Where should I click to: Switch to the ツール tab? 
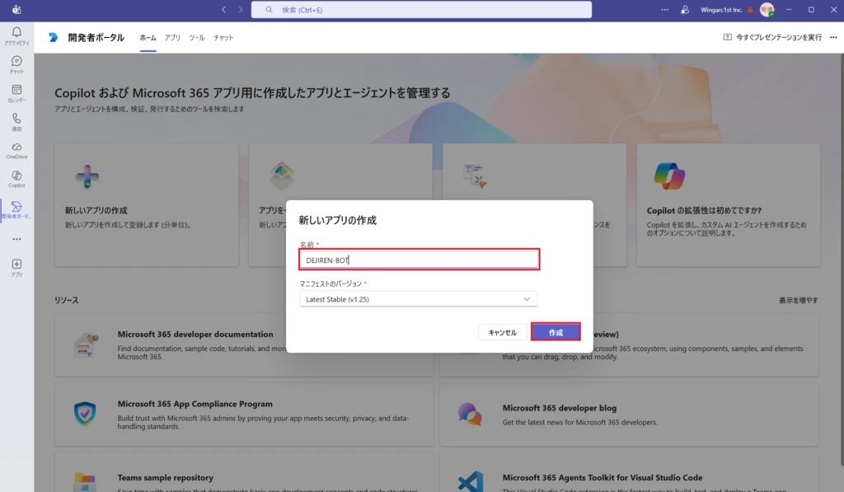click(x=196, y=38)
